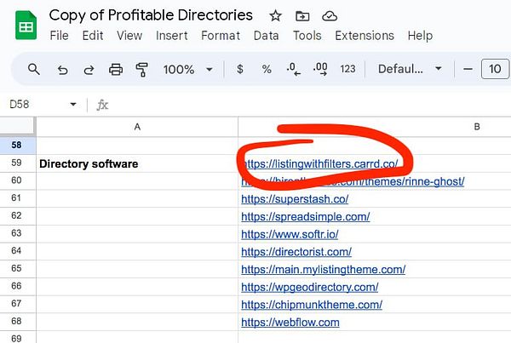
Task: Open the www.softr.io link
Action: tap(290, 234)
